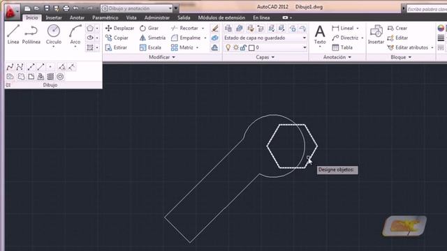Click the Matriz (array) tool
The image size is (447, 251).
(182, 47)
